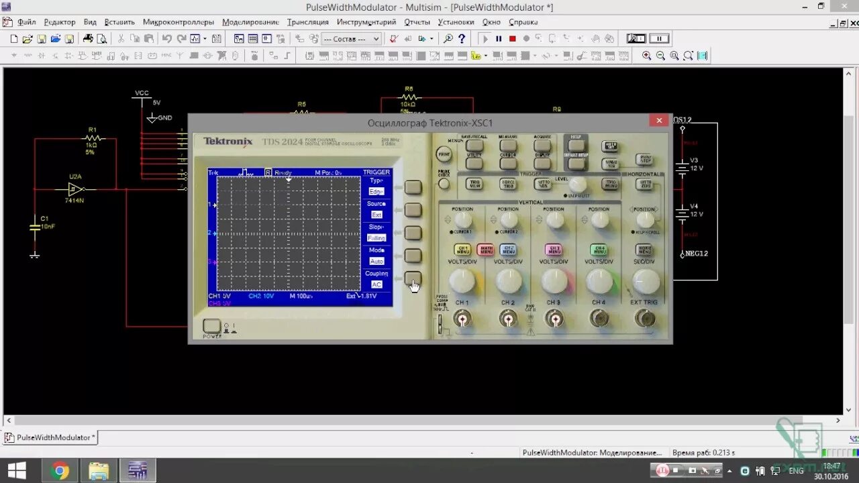The width and height of the screenshot is (859, 483).
Task: Pause the simulation with the toolbar pause toggle
Action: (499, 38)
